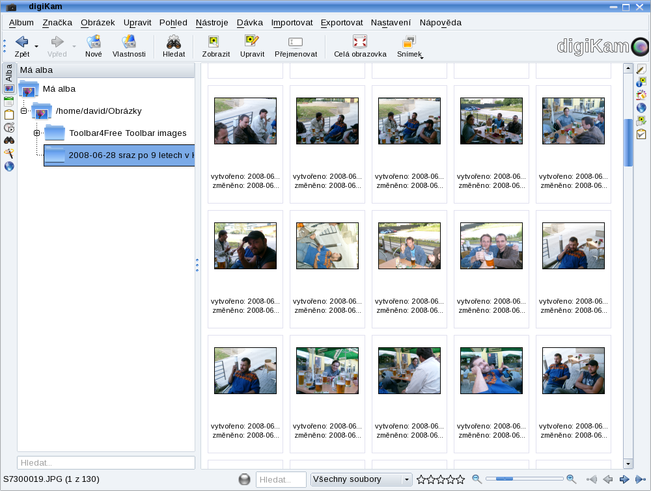
Task: Open the Všechny soubory file type dropdown
Action: (x=361, y=480)
